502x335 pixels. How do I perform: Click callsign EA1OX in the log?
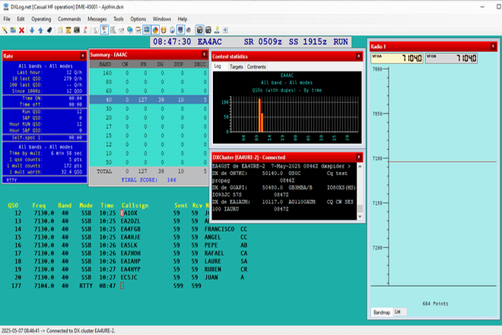pos(129,213)
